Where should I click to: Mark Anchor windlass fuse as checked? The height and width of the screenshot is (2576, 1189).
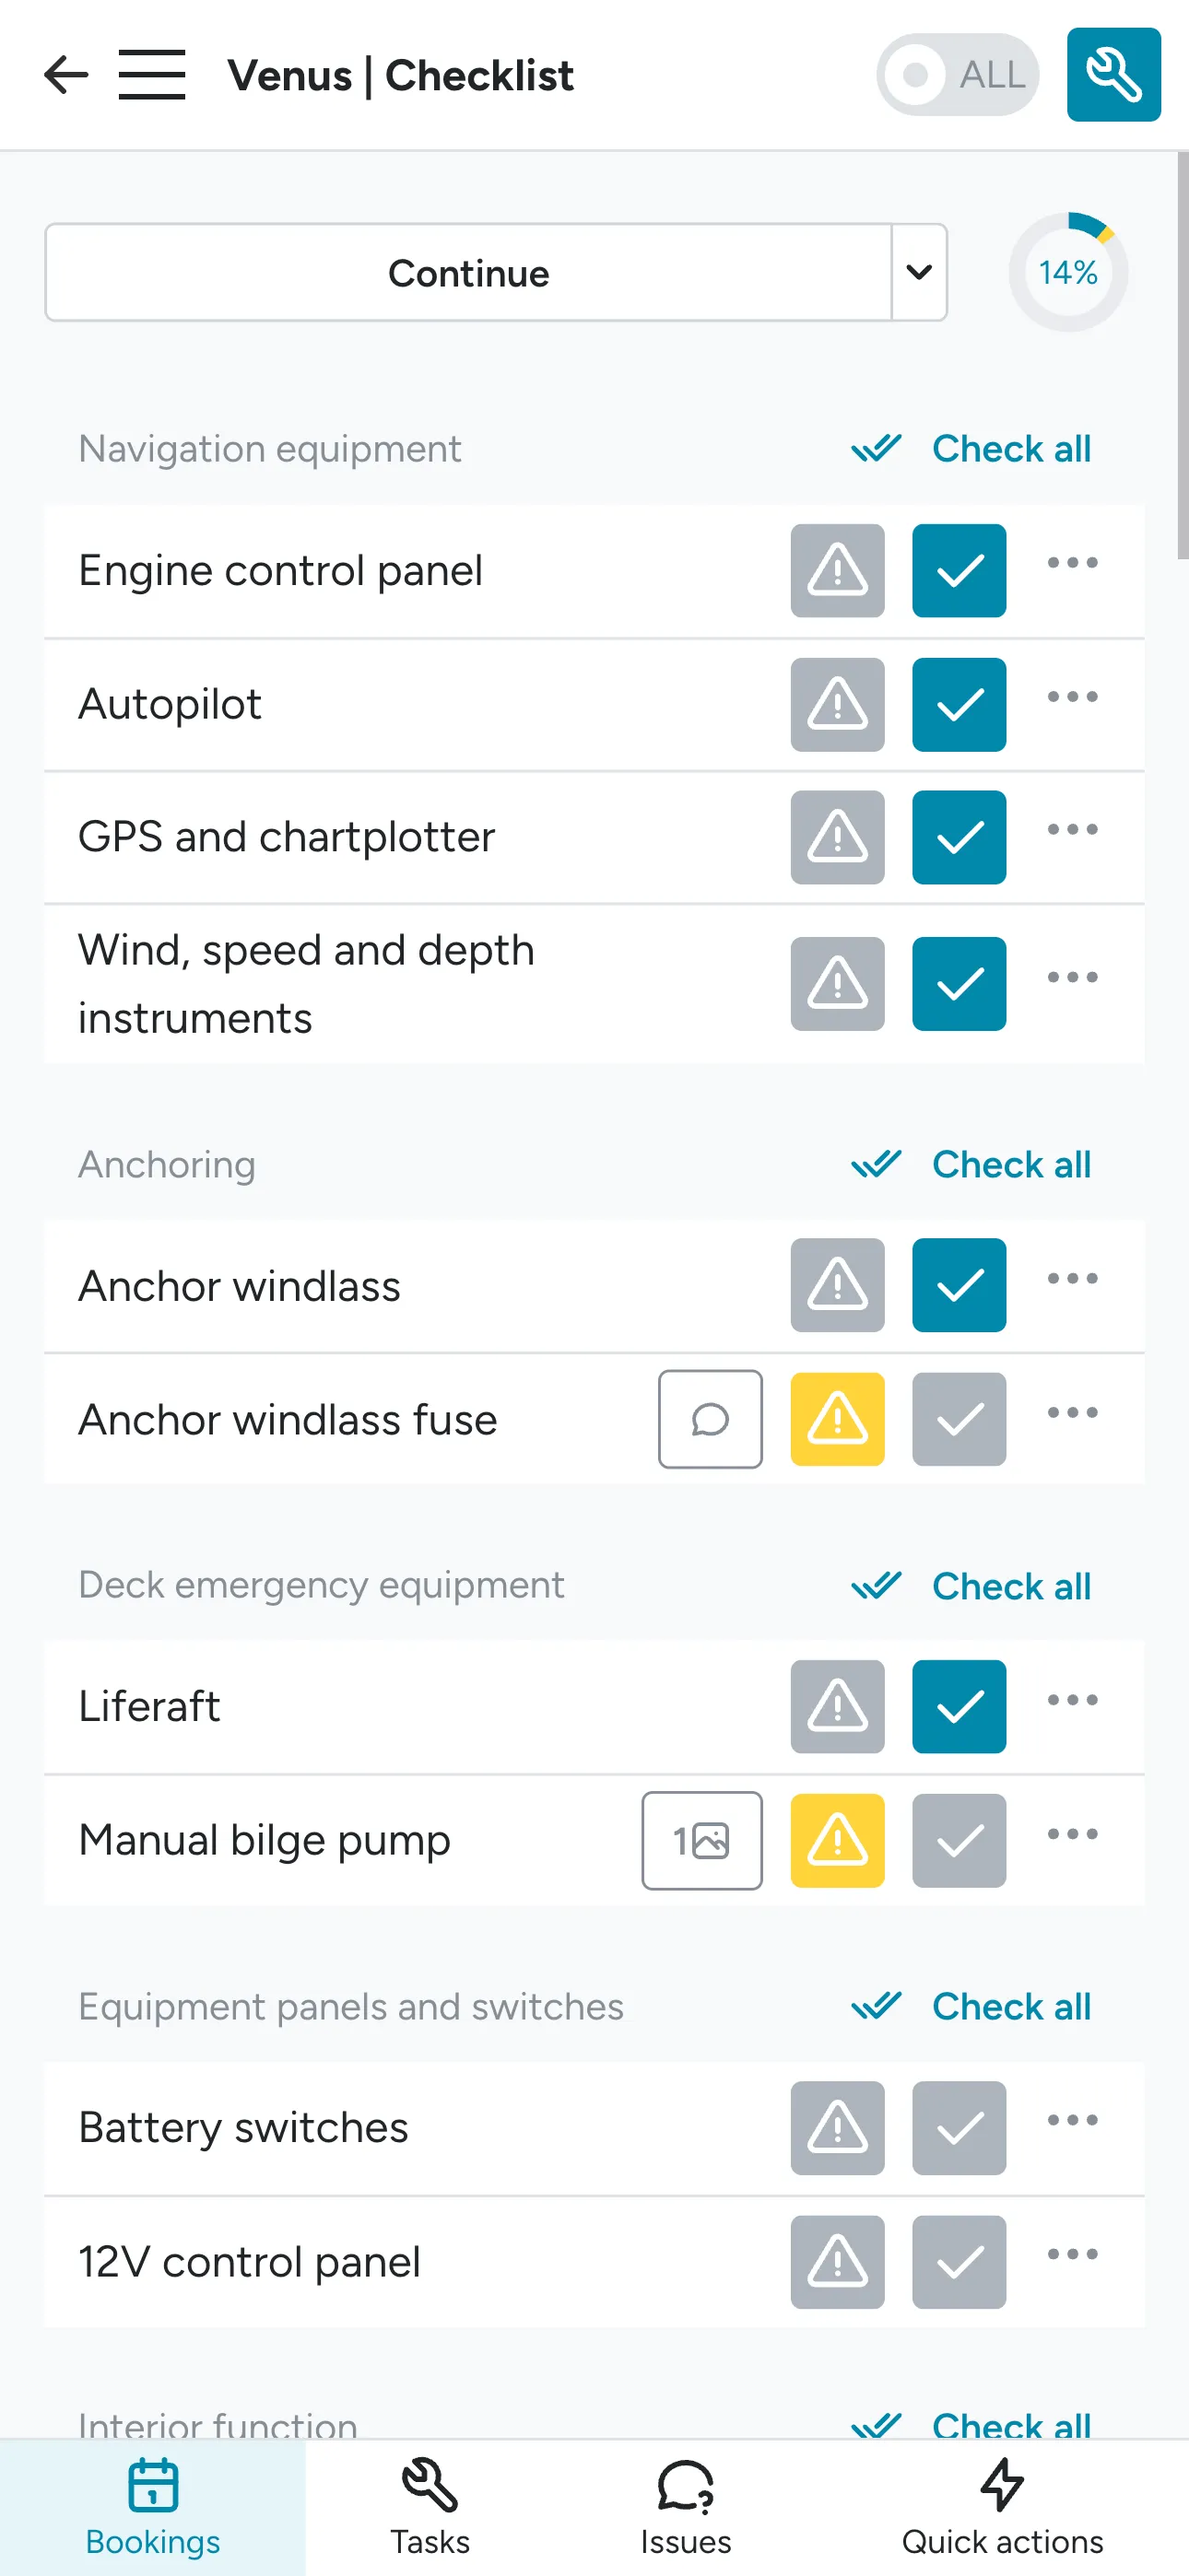coord(958,1419)
